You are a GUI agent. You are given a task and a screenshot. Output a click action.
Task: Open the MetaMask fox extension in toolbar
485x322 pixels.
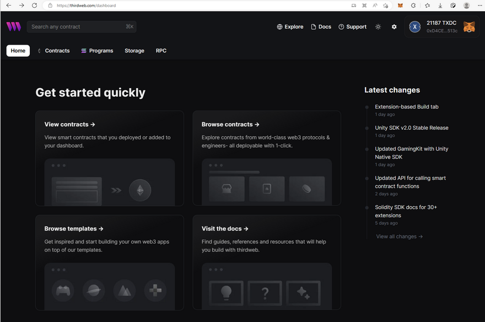400,6
